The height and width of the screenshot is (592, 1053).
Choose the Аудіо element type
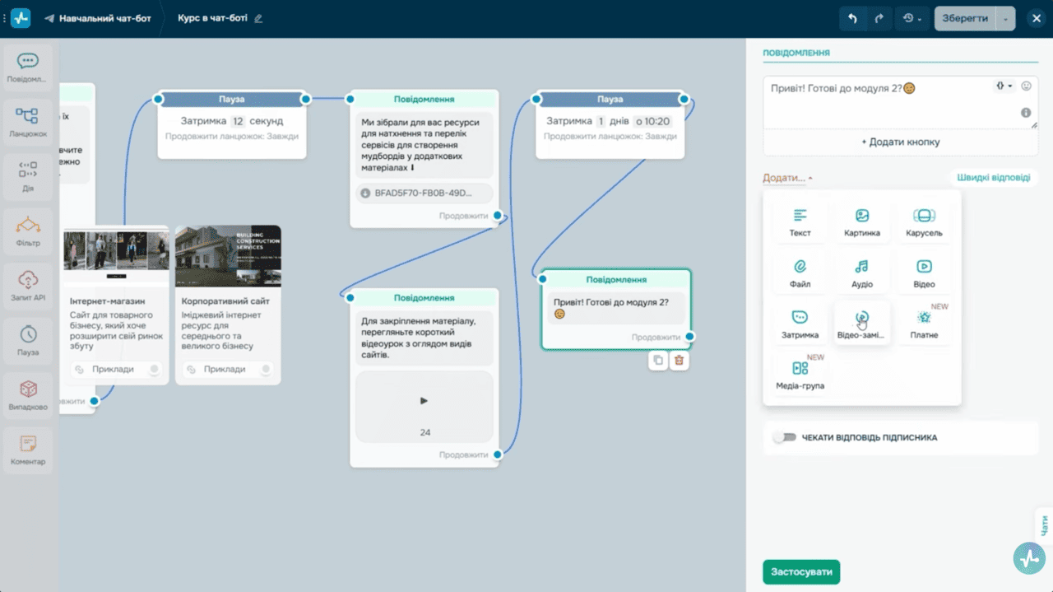(x=861, y=273)
